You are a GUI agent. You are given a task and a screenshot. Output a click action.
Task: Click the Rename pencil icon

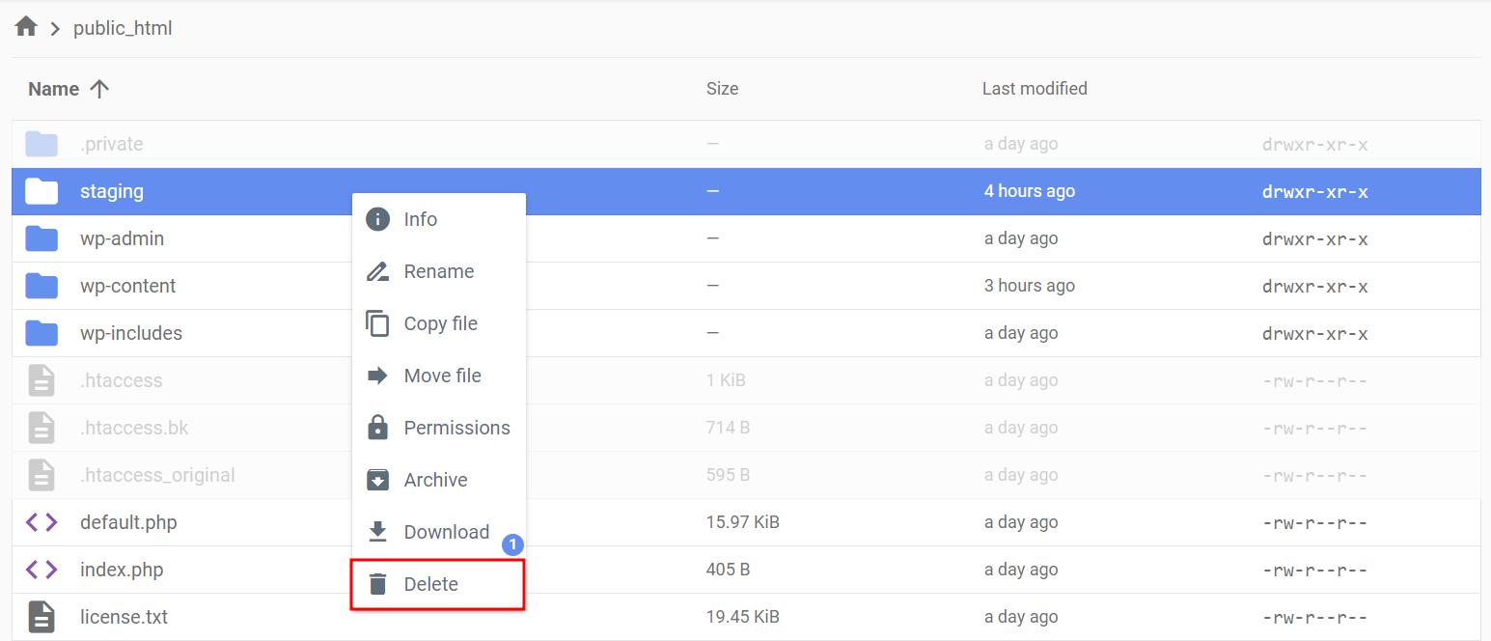pos(378,271)
